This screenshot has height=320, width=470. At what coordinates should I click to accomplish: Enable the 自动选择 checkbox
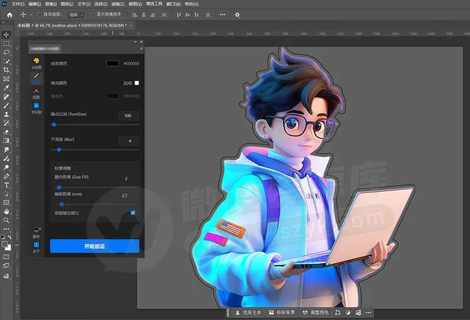click(x=39, y=14)
